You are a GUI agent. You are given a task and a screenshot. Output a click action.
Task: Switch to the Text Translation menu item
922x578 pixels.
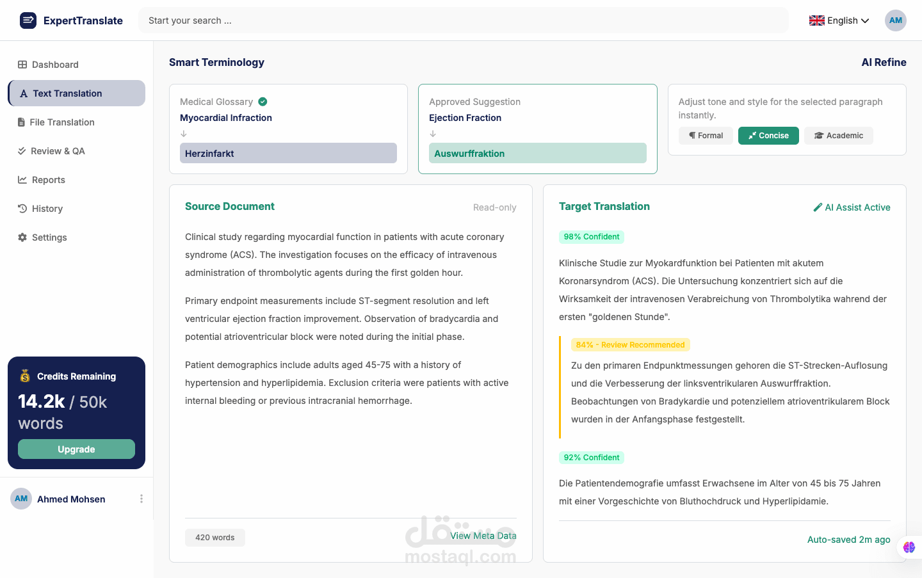77,93
